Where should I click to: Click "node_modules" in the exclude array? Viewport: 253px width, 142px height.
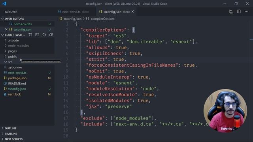coord(132,118)
